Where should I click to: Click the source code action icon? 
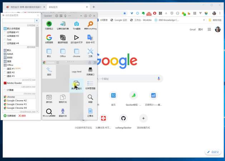pyautogui.click(x=49, y=99)
